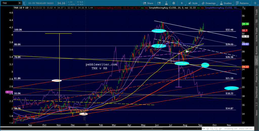Click the 32.7 red SMA price label

click(245, 30)
